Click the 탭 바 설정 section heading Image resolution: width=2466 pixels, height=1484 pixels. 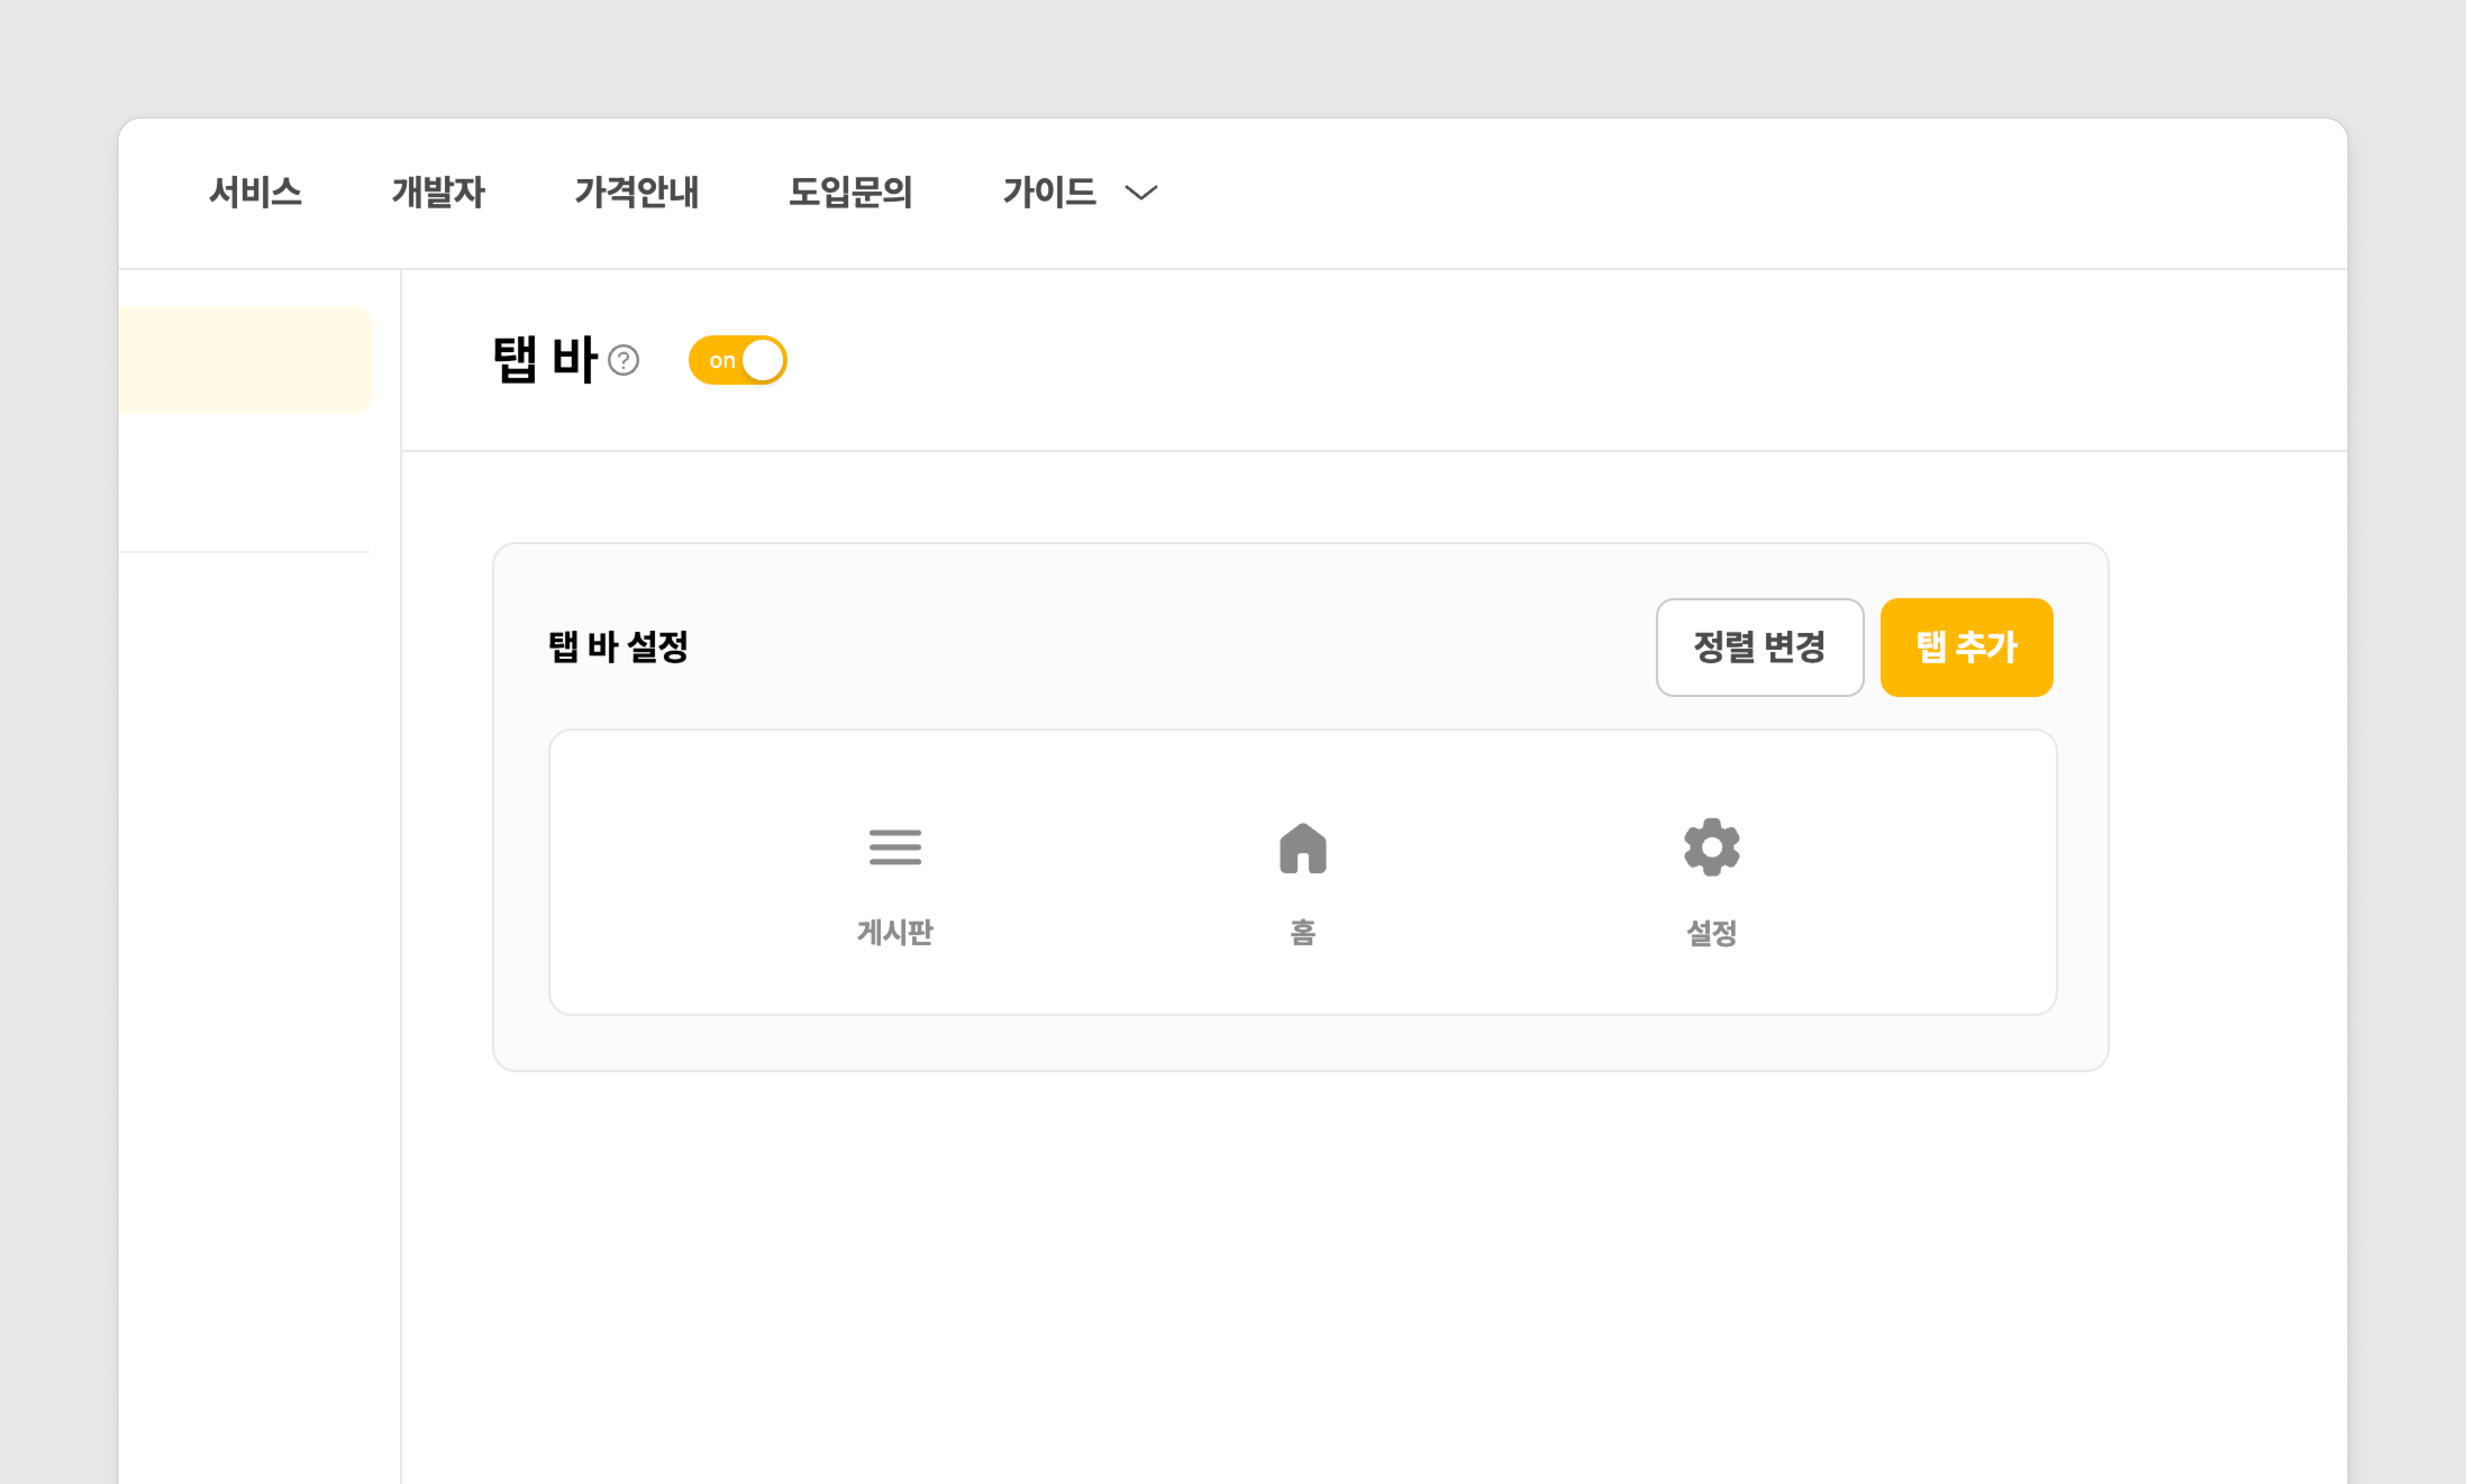click(618, 647)
